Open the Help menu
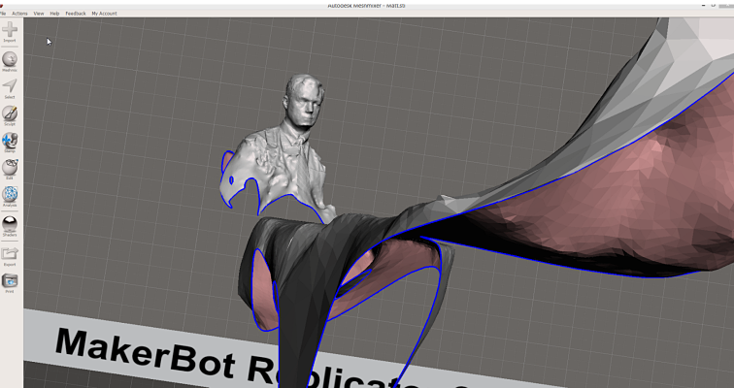 tap(54, 14)
